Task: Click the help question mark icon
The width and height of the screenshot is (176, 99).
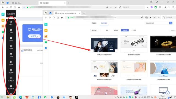Action: [167, 93]
